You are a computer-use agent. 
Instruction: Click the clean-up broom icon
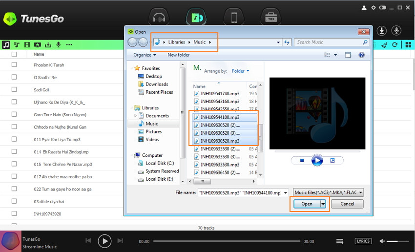pyautogui.click(x=385, y=45)
